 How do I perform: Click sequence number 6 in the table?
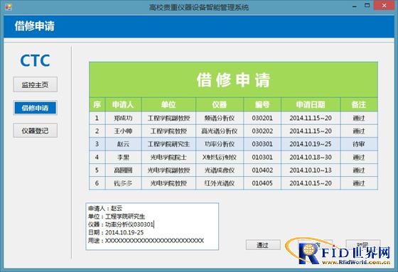(x=97, y=183)
